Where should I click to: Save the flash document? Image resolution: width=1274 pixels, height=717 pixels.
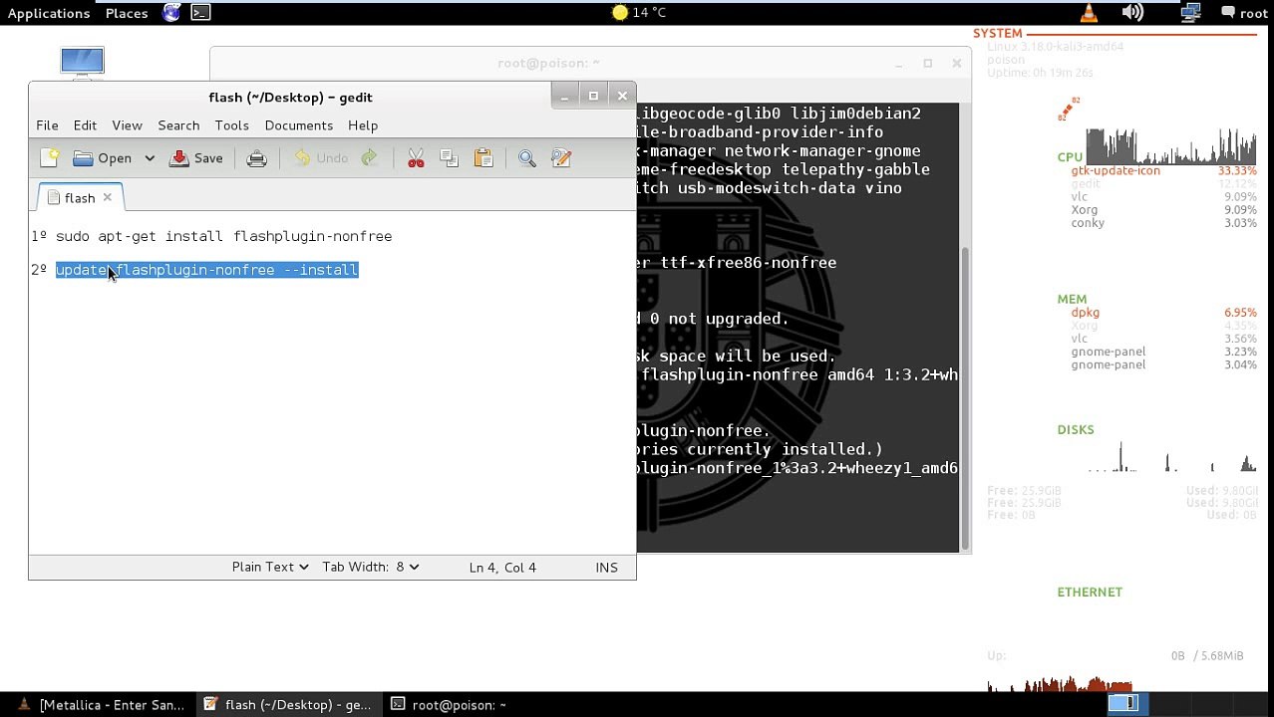196,158
